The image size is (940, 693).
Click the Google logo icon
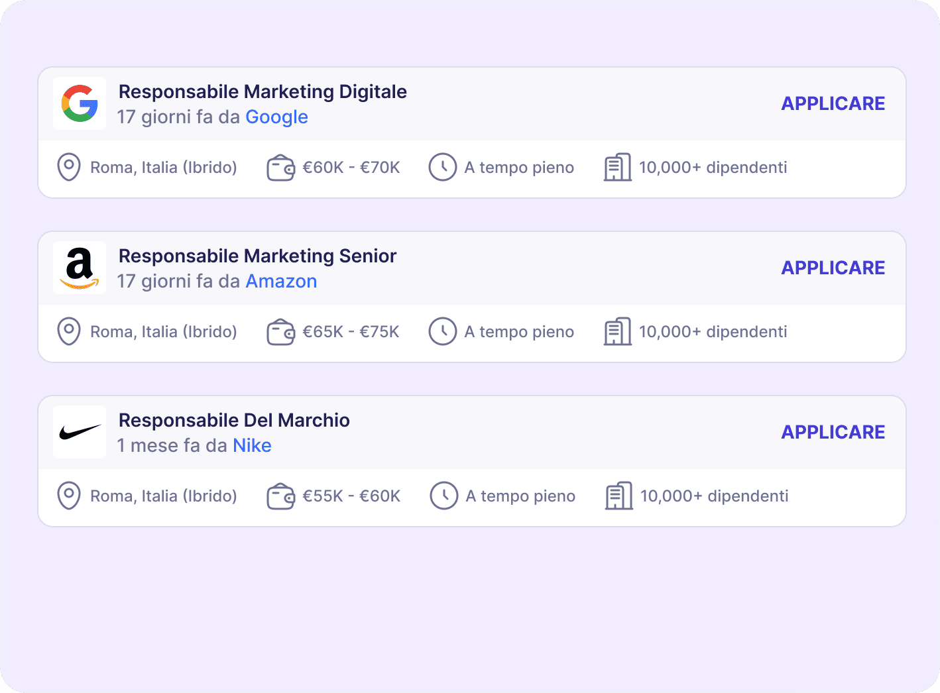80,103
